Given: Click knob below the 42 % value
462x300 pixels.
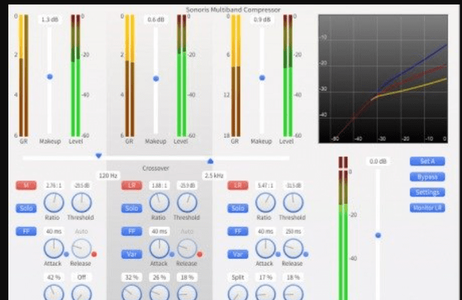Looking at the screenshot, I should 54,293.
